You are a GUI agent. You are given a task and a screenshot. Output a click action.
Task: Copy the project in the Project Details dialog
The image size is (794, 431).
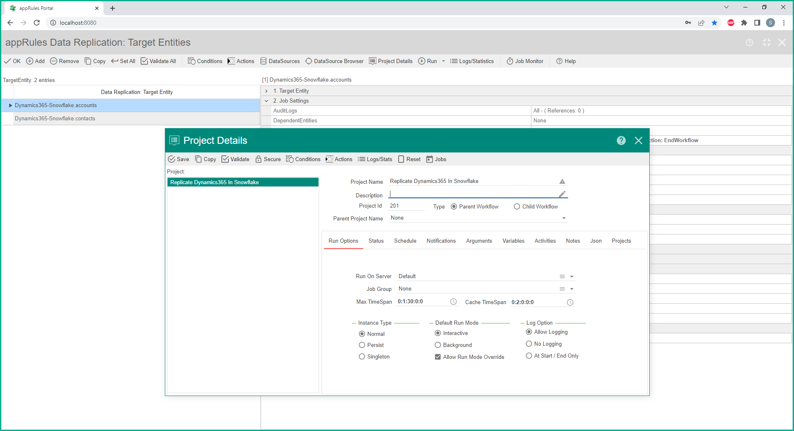click(205, 159)
